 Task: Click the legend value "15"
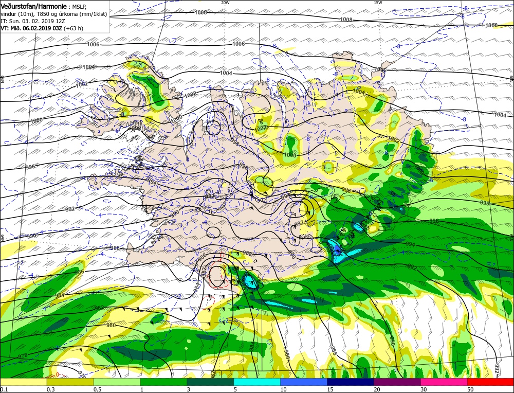(330, 389)
